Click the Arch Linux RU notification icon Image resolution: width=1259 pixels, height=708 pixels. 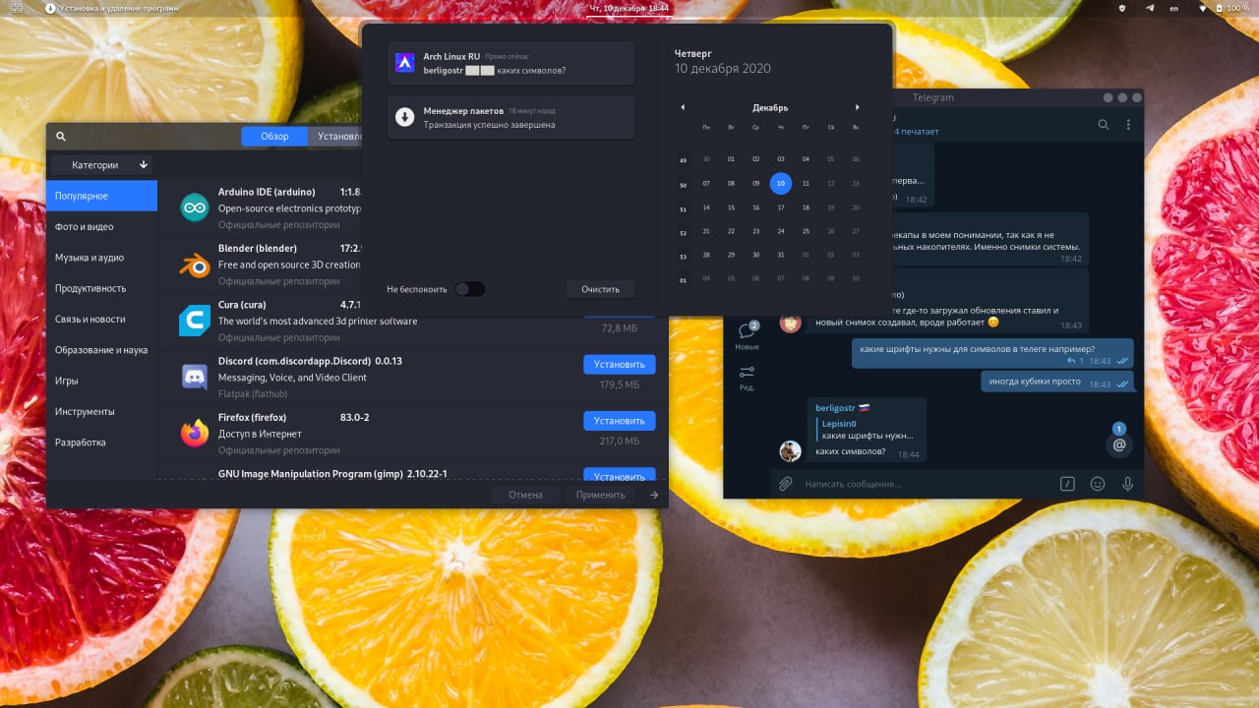pos(404,63)
